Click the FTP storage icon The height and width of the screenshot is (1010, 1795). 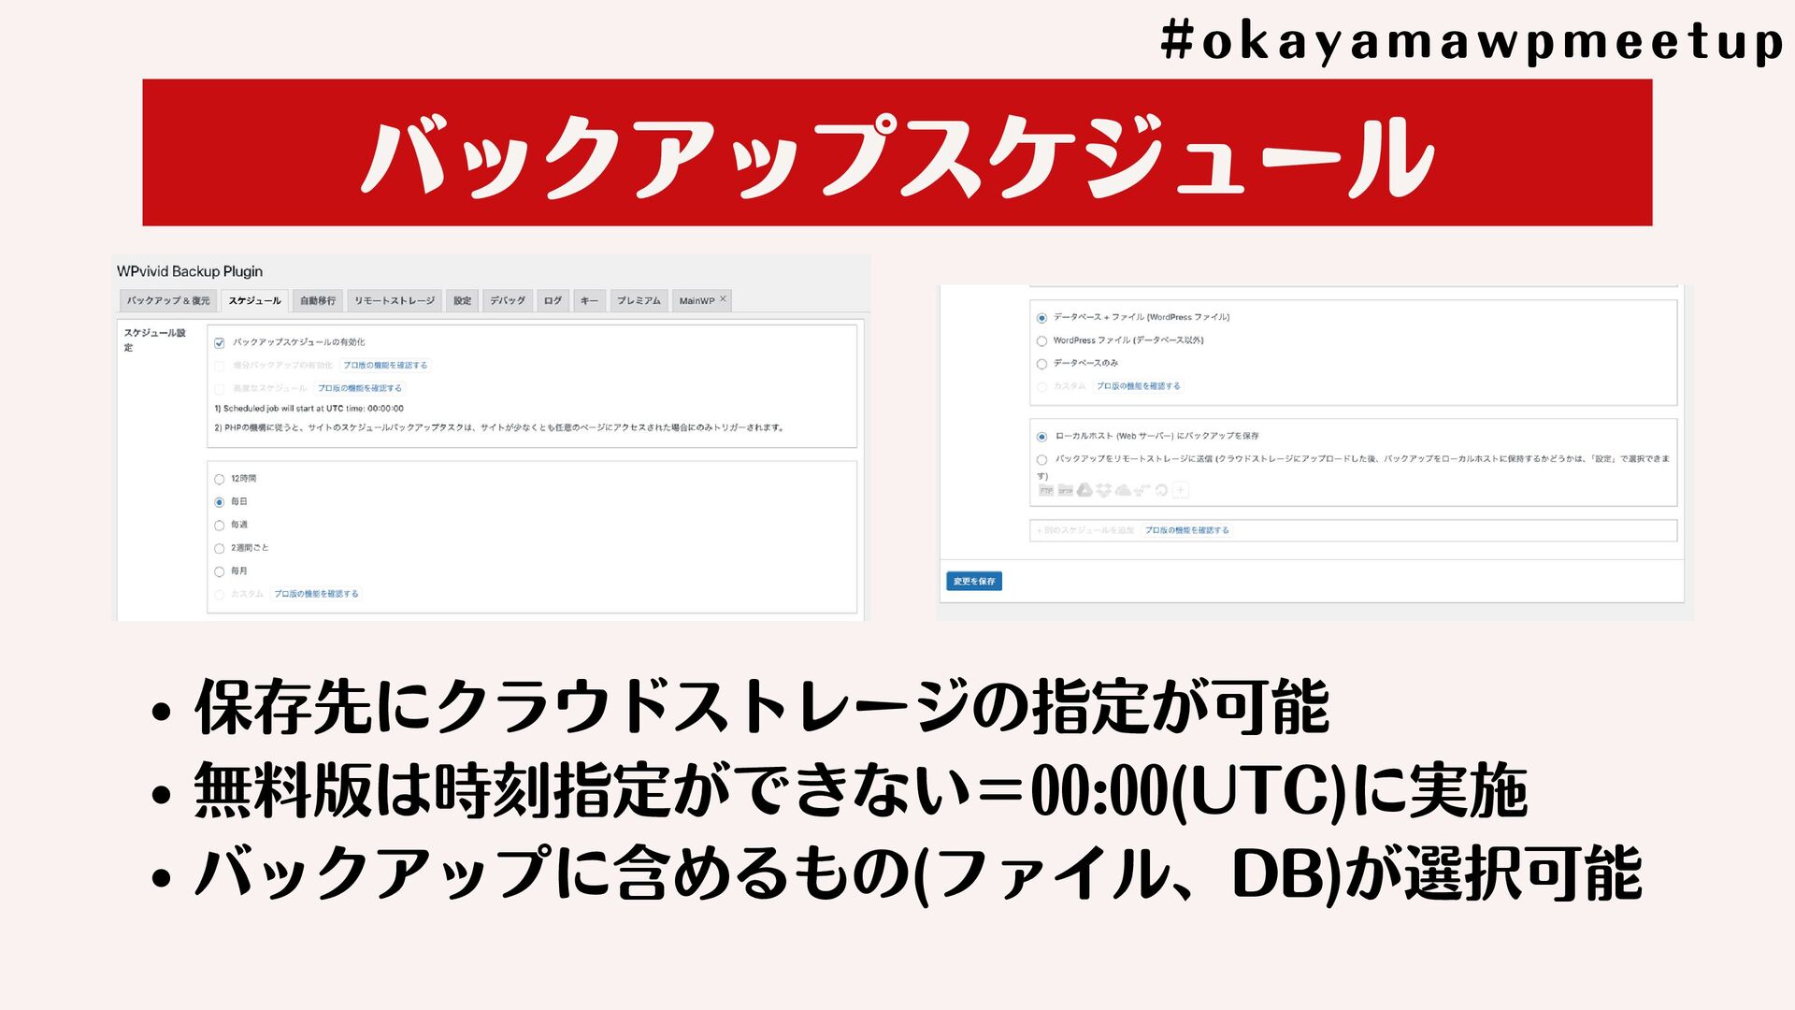[x=1046, y=490]
